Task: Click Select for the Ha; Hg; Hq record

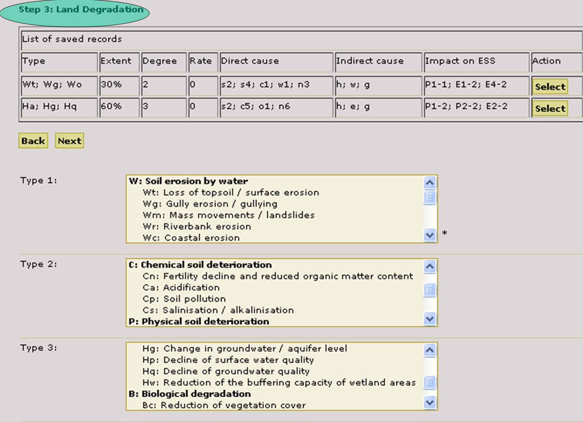Action: point(550,108)
